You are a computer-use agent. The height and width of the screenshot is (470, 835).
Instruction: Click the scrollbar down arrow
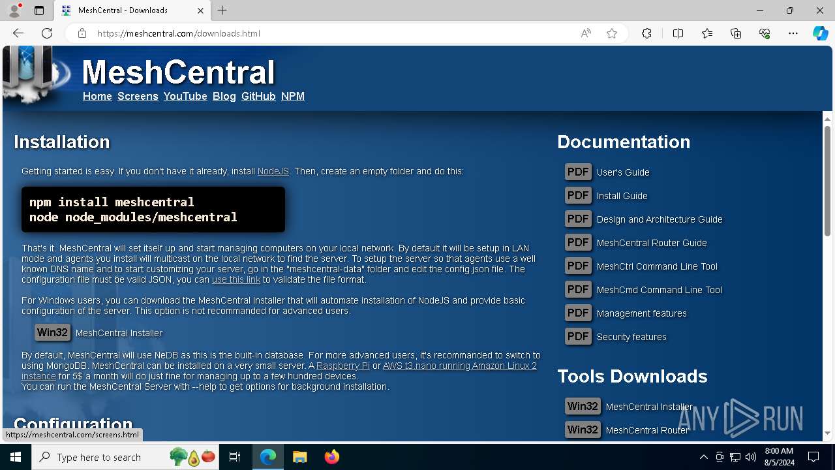pos(827,433)
